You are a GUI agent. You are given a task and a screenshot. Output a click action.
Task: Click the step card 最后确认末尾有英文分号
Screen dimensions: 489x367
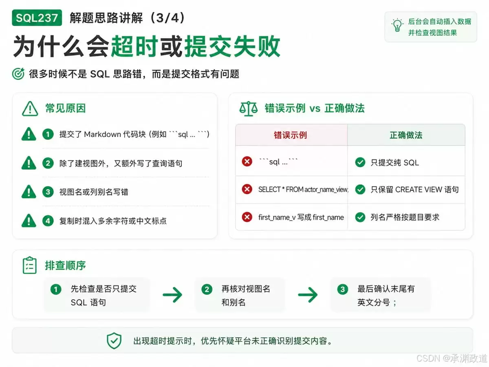click(x=380, y=295)
